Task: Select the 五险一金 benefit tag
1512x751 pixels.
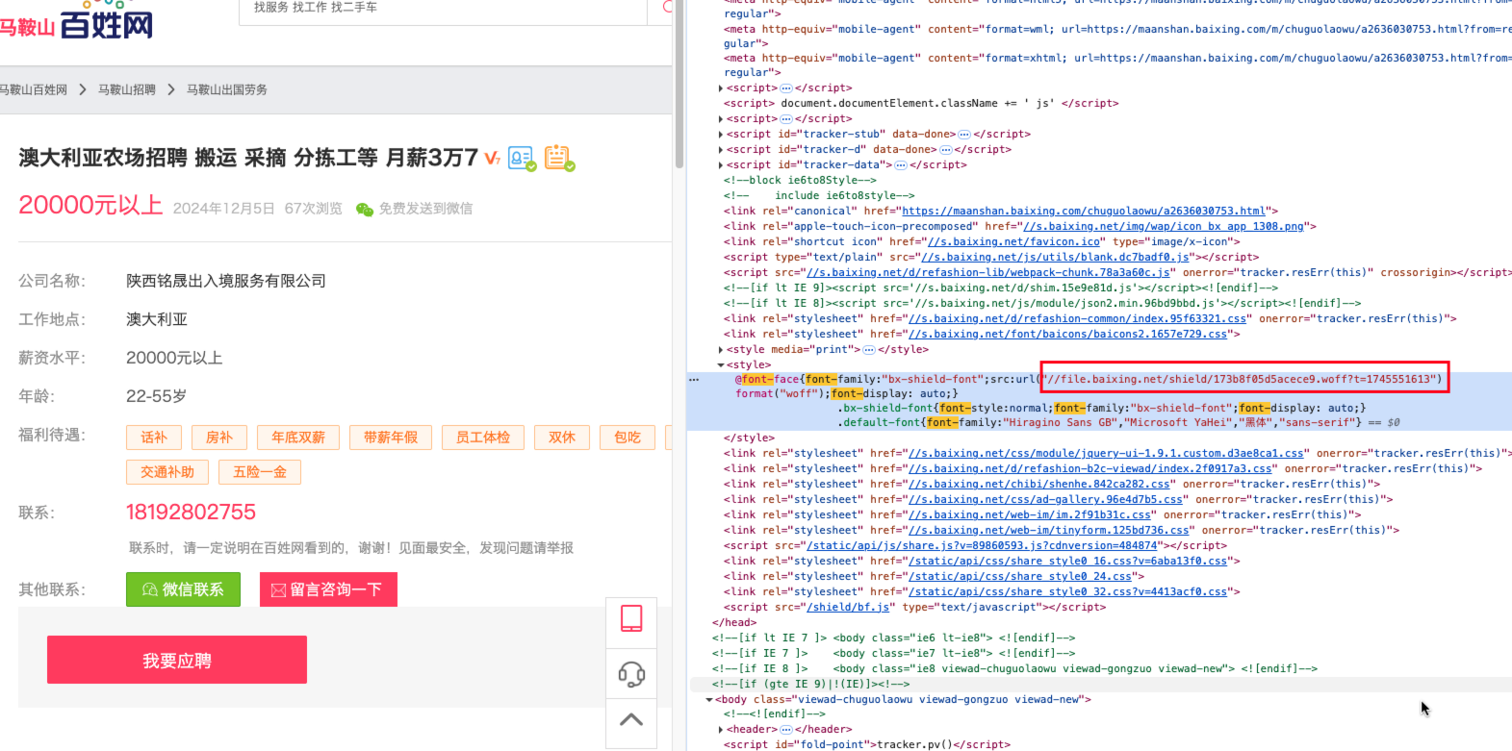Action: (x=260, y=472)
